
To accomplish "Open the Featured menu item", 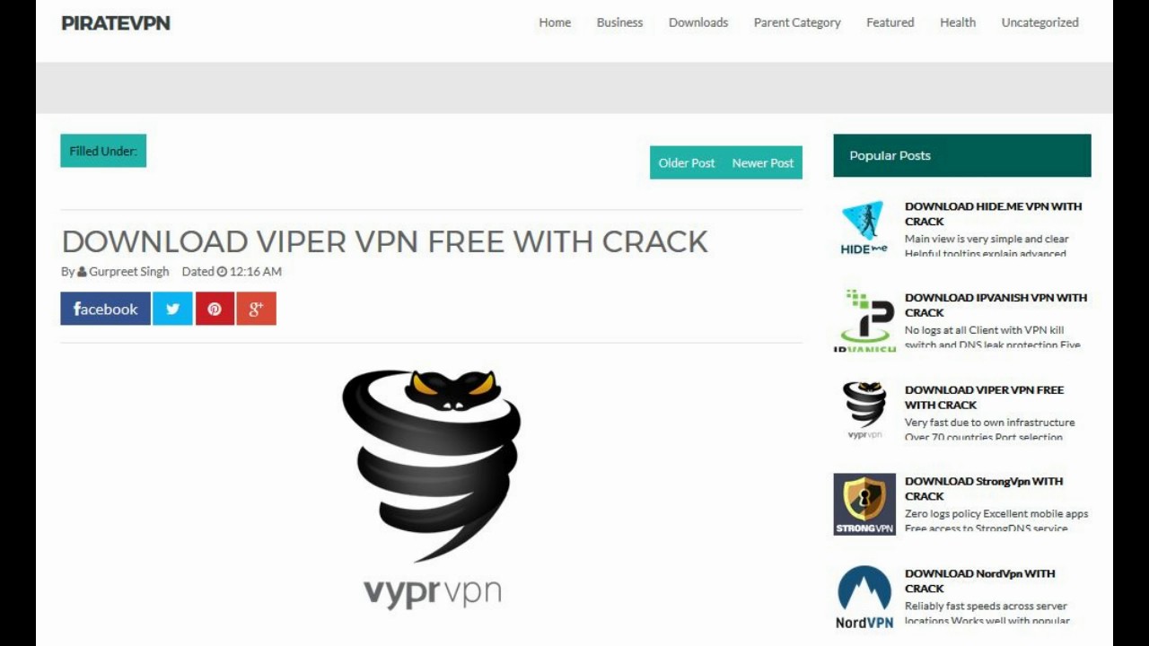I will click(x=890, y=22).
